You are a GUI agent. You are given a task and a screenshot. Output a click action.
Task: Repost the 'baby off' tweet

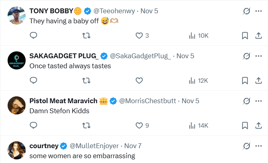pos(86,36)
